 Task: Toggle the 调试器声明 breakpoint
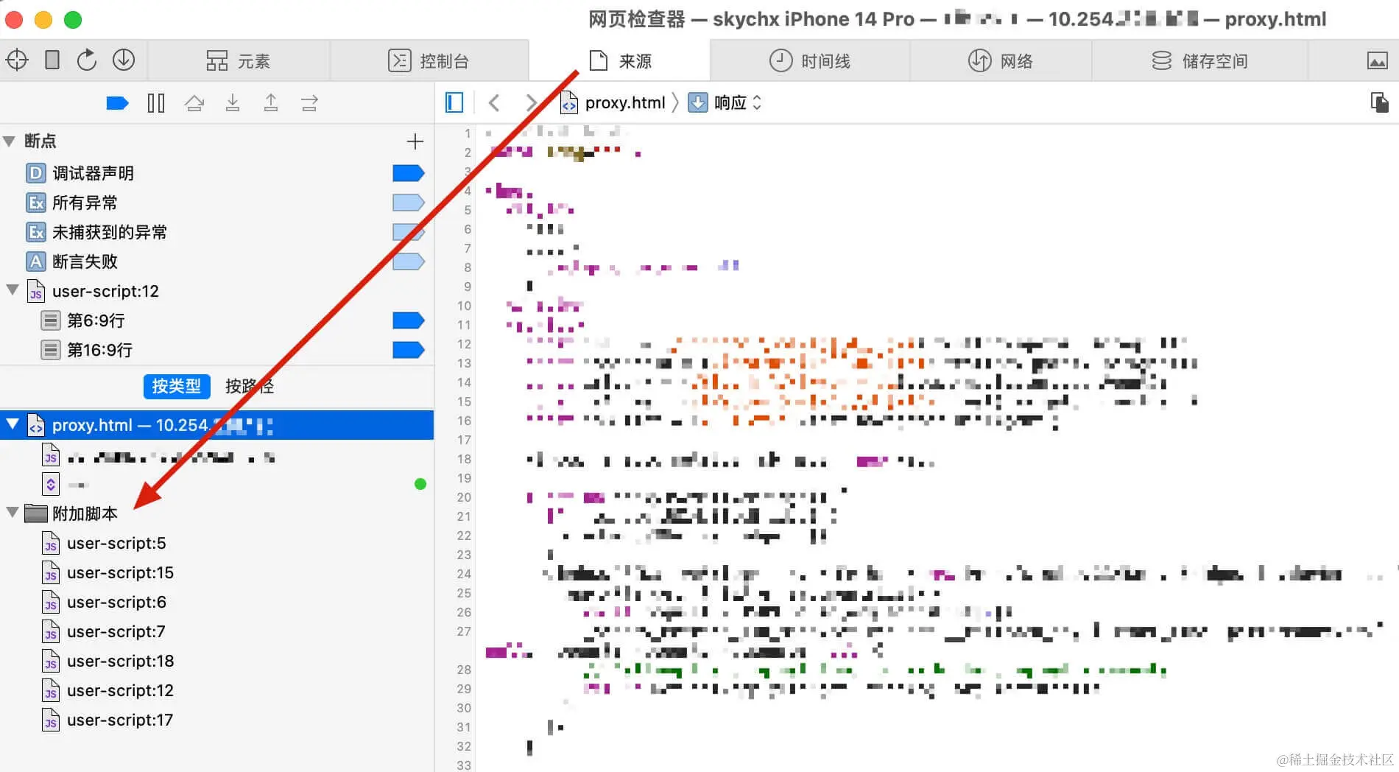pyautogui.click(x=408, y=173)
